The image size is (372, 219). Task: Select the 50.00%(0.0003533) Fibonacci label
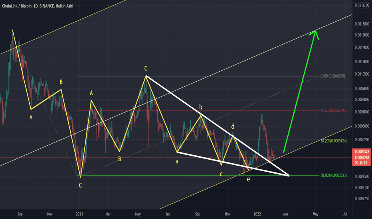[334, 175]
